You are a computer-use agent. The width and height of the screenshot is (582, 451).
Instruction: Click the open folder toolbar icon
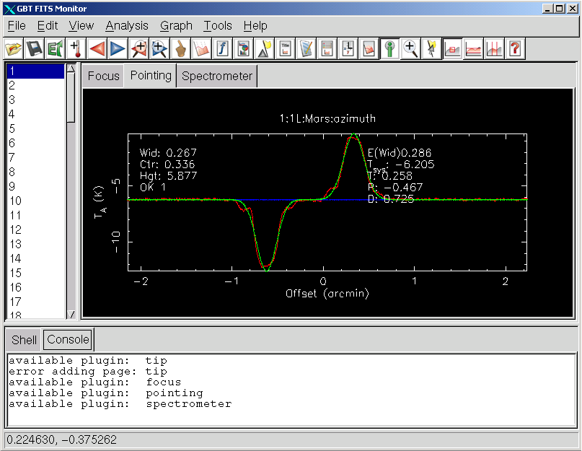tap(13, 49)
